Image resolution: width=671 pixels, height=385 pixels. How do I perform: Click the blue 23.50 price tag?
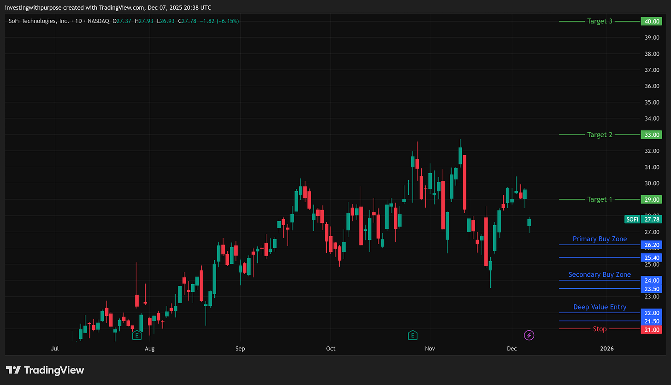[x=652, y=289]
